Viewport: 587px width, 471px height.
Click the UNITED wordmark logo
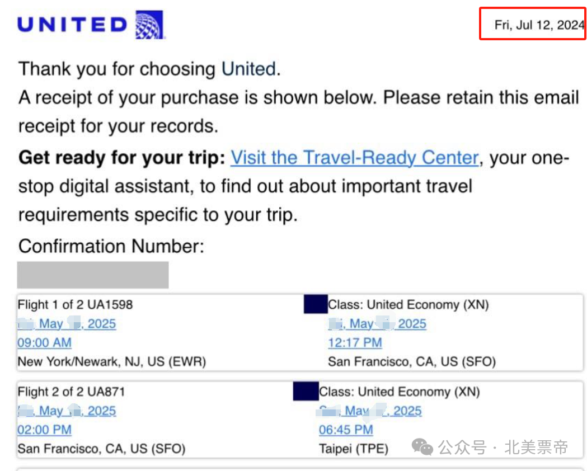(73, 25)
